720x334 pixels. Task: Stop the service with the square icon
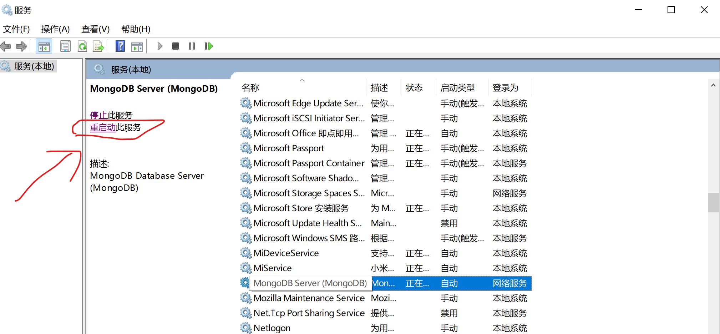point(176,46)
